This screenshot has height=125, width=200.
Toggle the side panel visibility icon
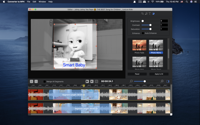168,82
